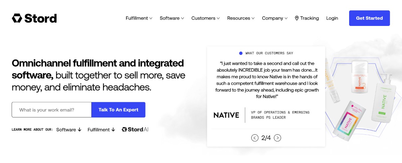Screen dimensions: 402x163
Task: Open the Fulfillment navigation menu
Action: 139,18
